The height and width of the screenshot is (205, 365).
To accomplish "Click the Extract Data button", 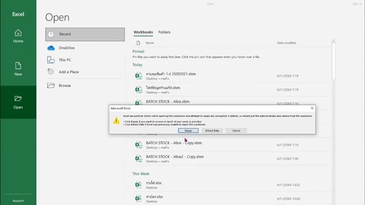I will pyautogui.click(x=212, y=130).
